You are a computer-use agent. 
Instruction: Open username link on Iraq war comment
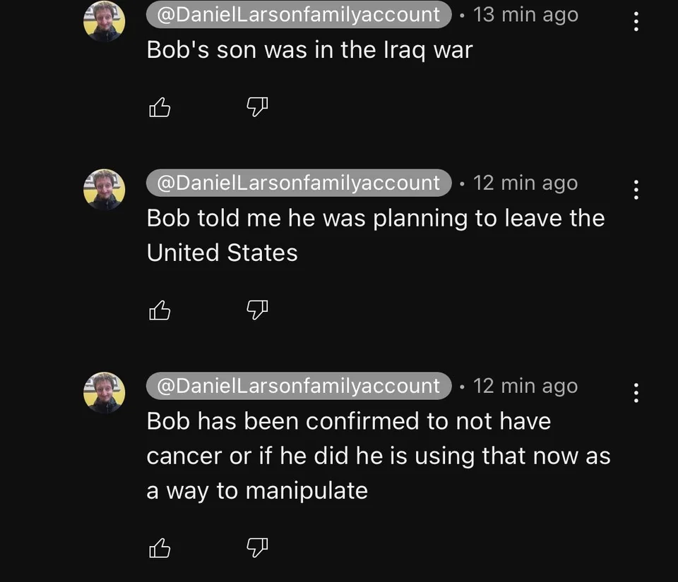click(x=298, y=15)
